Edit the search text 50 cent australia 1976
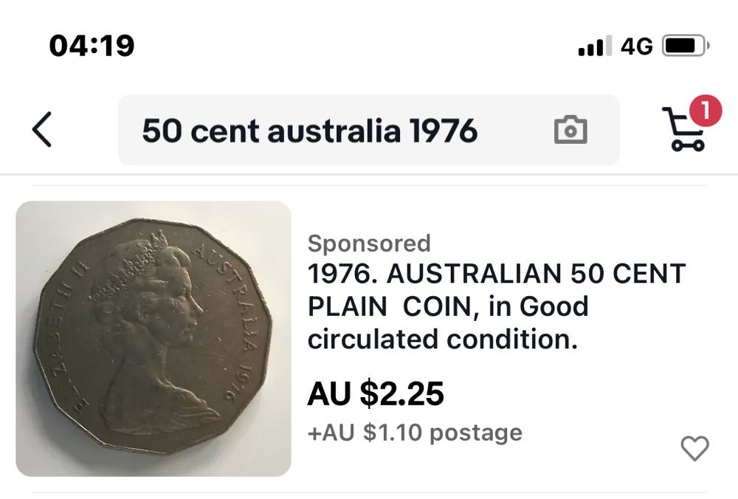The width and height of the screenshot is (738, 499). (310, 130)
